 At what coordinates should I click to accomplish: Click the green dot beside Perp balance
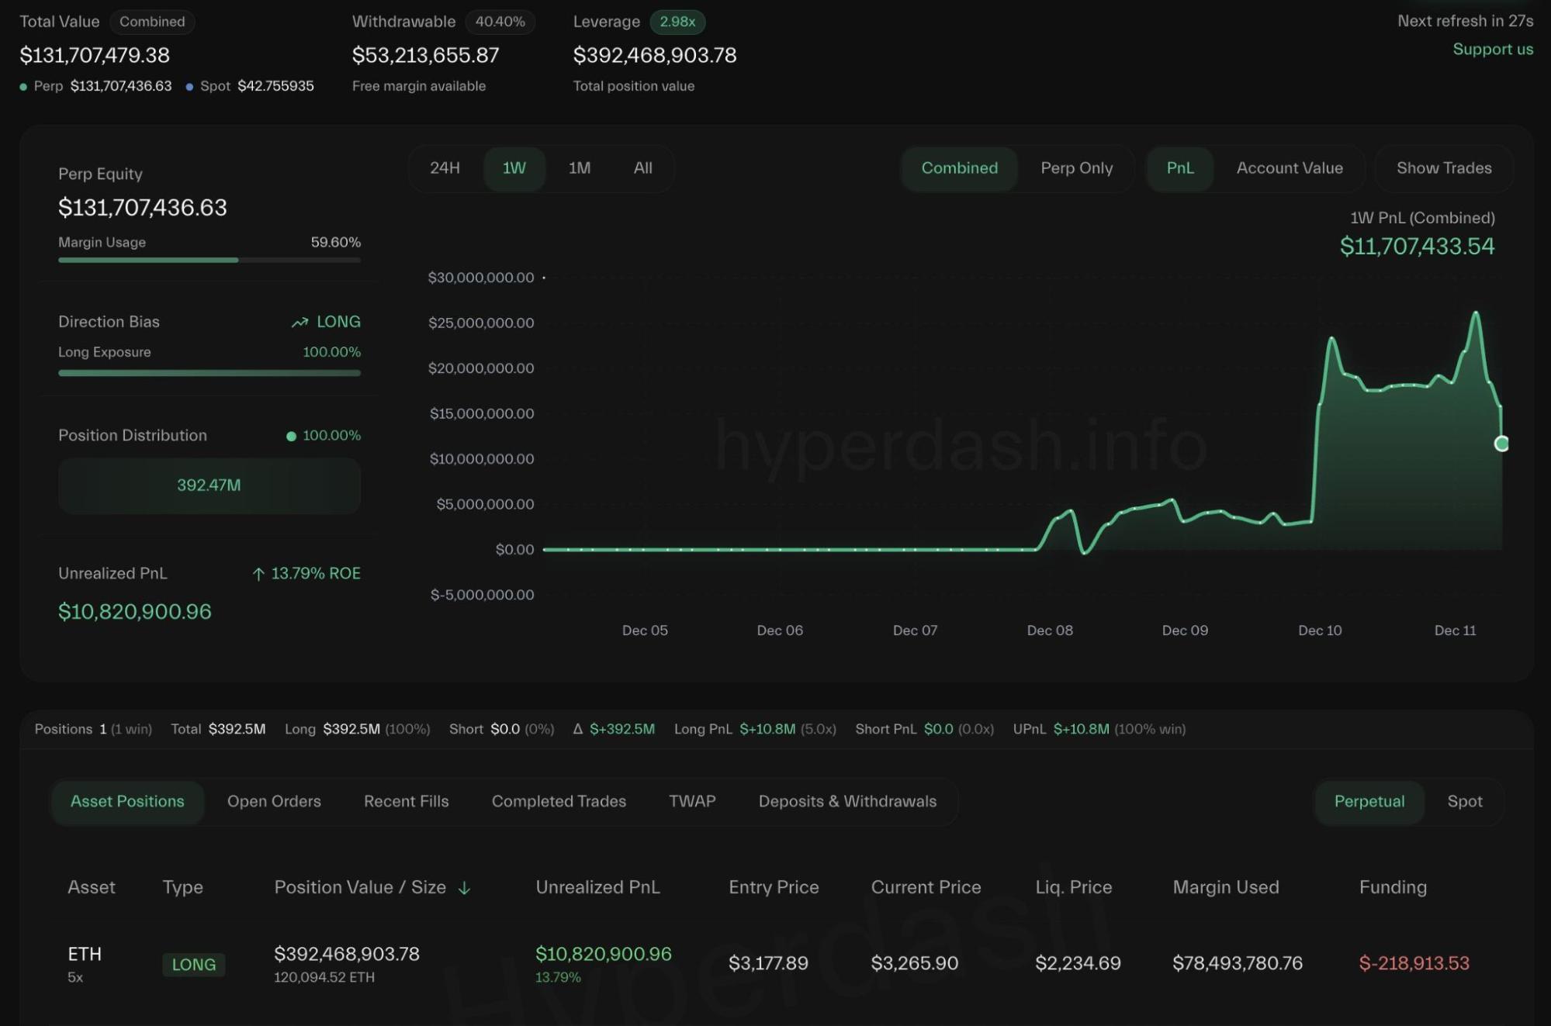(x=23, y=86)
